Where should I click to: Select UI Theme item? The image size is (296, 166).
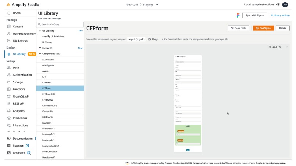(x=47, y=42)
